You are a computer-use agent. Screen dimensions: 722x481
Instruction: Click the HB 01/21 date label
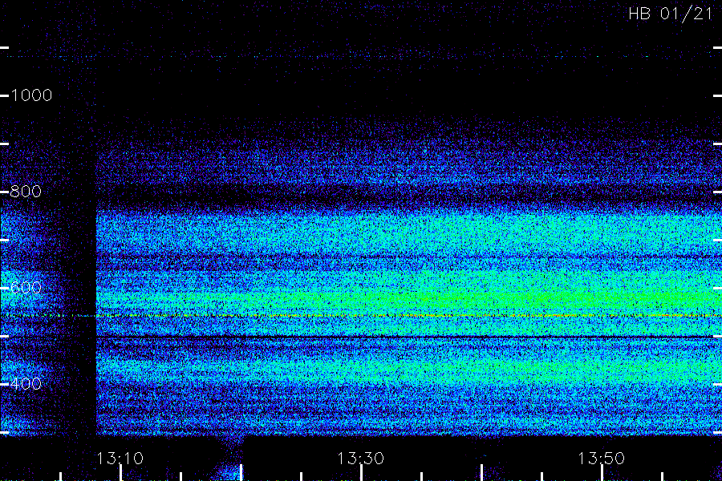click(x=671, y=14)
